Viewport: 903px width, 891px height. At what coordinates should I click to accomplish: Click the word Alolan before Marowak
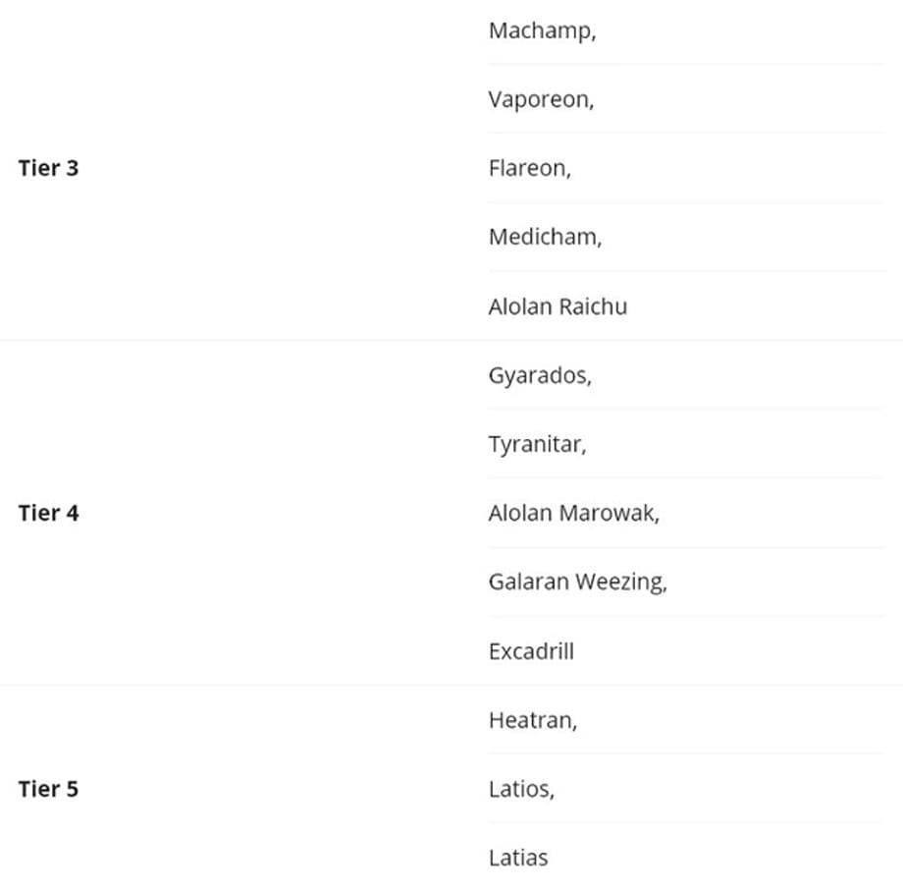point(519,513)
